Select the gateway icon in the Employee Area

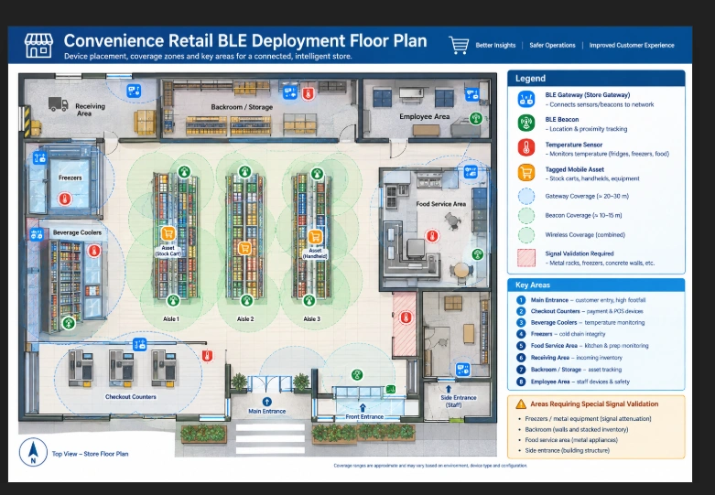471,95
